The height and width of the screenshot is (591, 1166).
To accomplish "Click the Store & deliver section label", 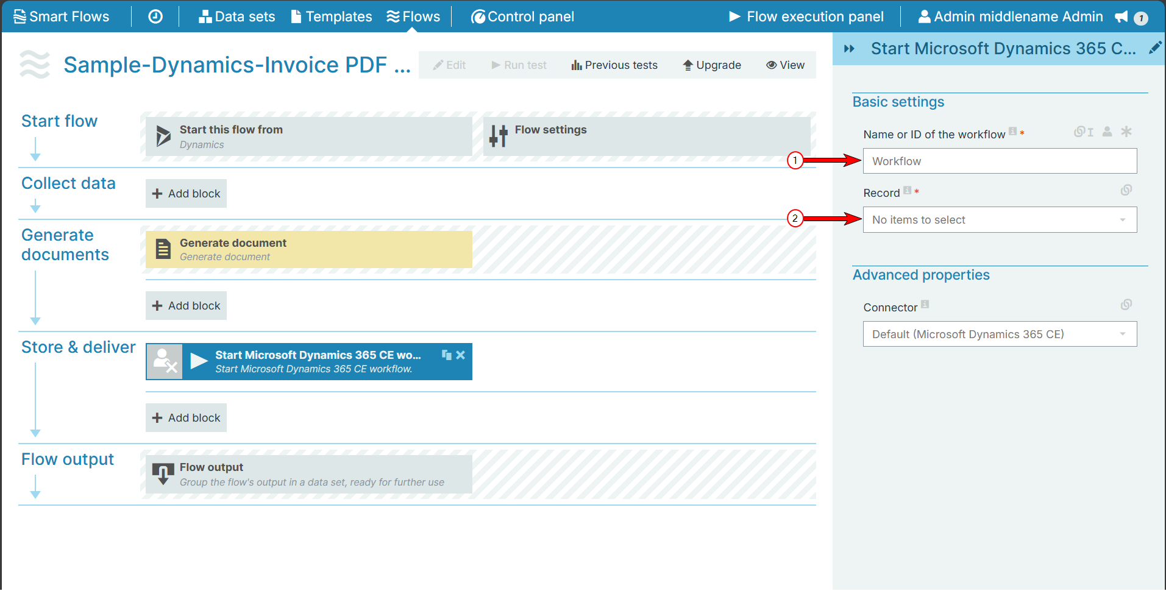I will tap(79, 347).
